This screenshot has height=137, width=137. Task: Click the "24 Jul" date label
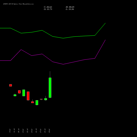click(36, 131)
